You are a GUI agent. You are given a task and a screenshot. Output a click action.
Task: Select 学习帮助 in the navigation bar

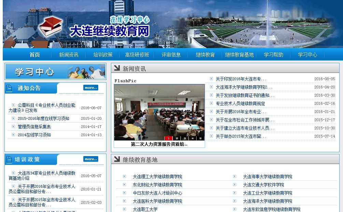tap(273, 55)
